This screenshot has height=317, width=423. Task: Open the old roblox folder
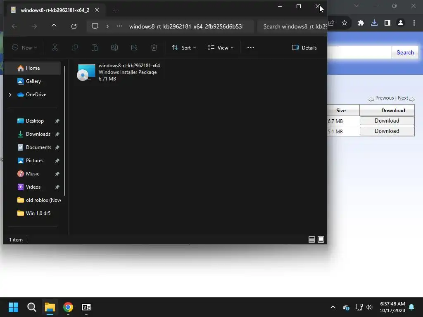(39, 200)
